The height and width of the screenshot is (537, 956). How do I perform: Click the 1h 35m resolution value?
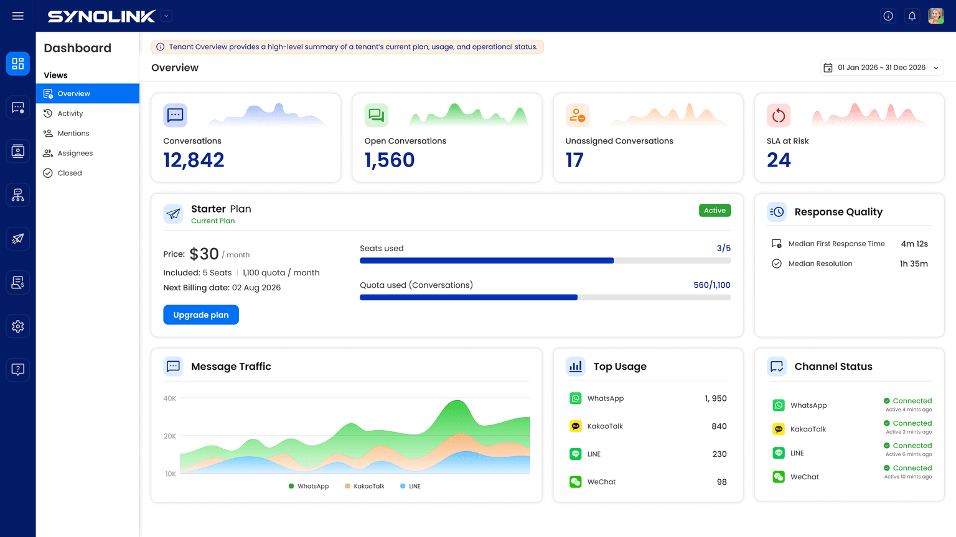tap(914, 264)
